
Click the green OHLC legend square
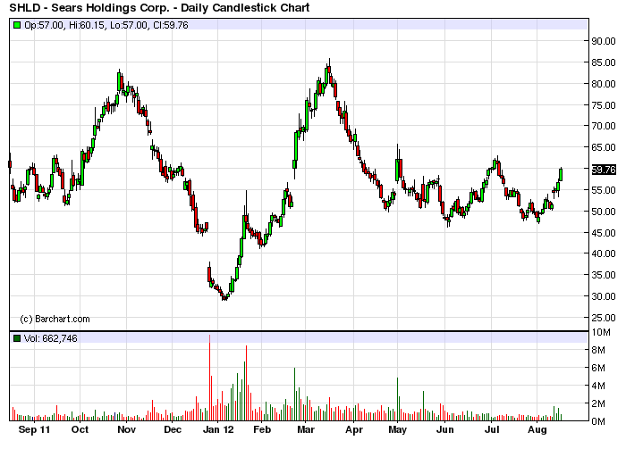point(17,25)
